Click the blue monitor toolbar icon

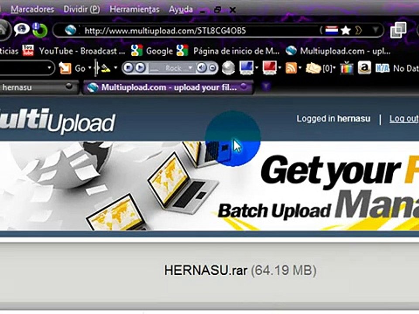click(246, 68)
